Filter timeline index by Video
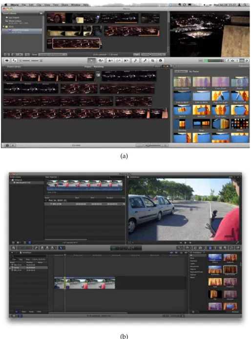The width and height of the screenshot is (252, 339). tap(24, 312)
